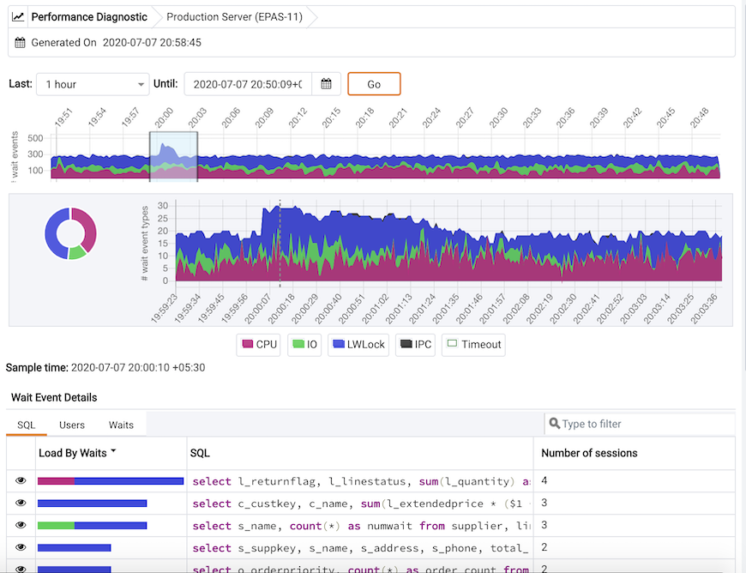Click the 20:01:02 tick label on detail chart
Image resolution: width=746 pixels, height=573 pixels.
(376, 309)
